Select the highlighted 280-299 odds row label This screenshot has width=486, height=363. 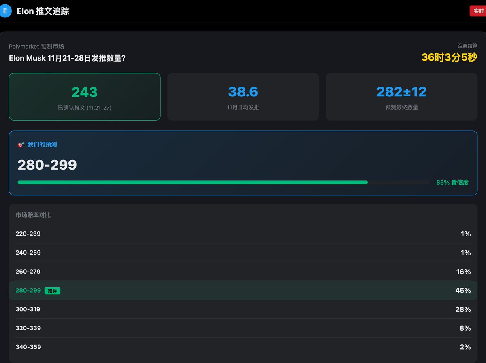pyautogui.click(x=28, y=291)
